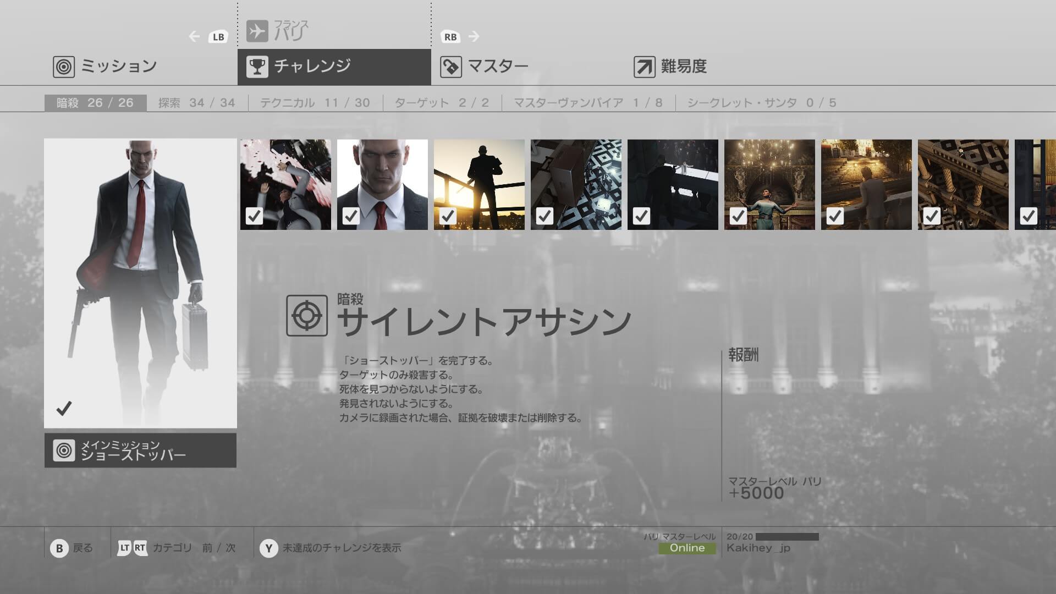Click the パリ マスターレベル label

tap(680, 536)
